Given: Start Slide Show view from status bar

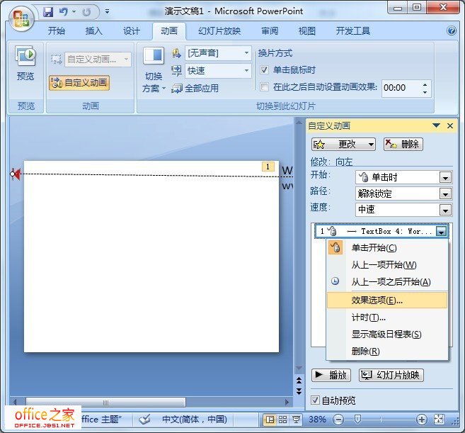Looking at the screenshot, I should (x=296, y=420).
